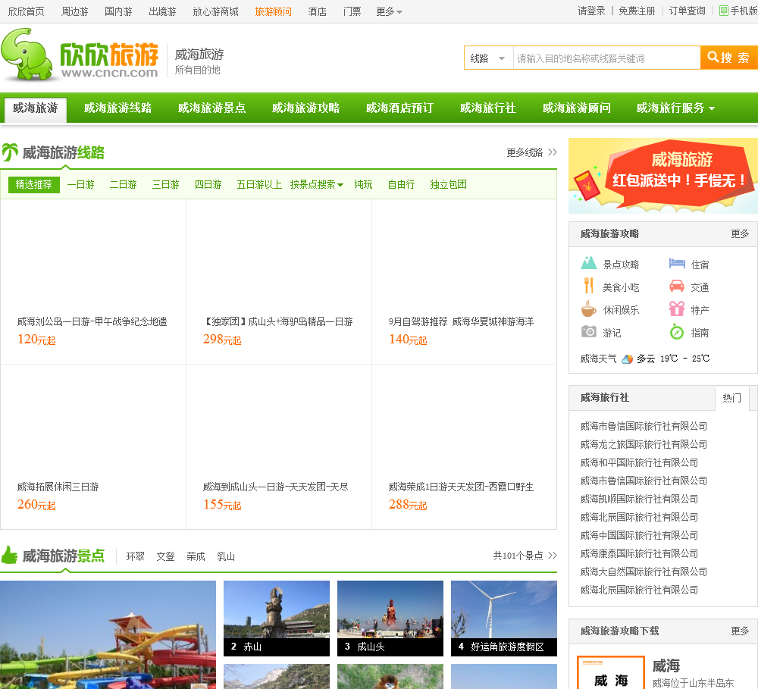Click 更多 in 威海旅游攻略下载 panel header
Image resolution: width=758 pixels, height=689 pixels.
pos(740,631)
